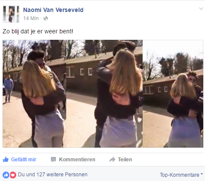Open the middle hugging photo

click(x=104, y=94)
